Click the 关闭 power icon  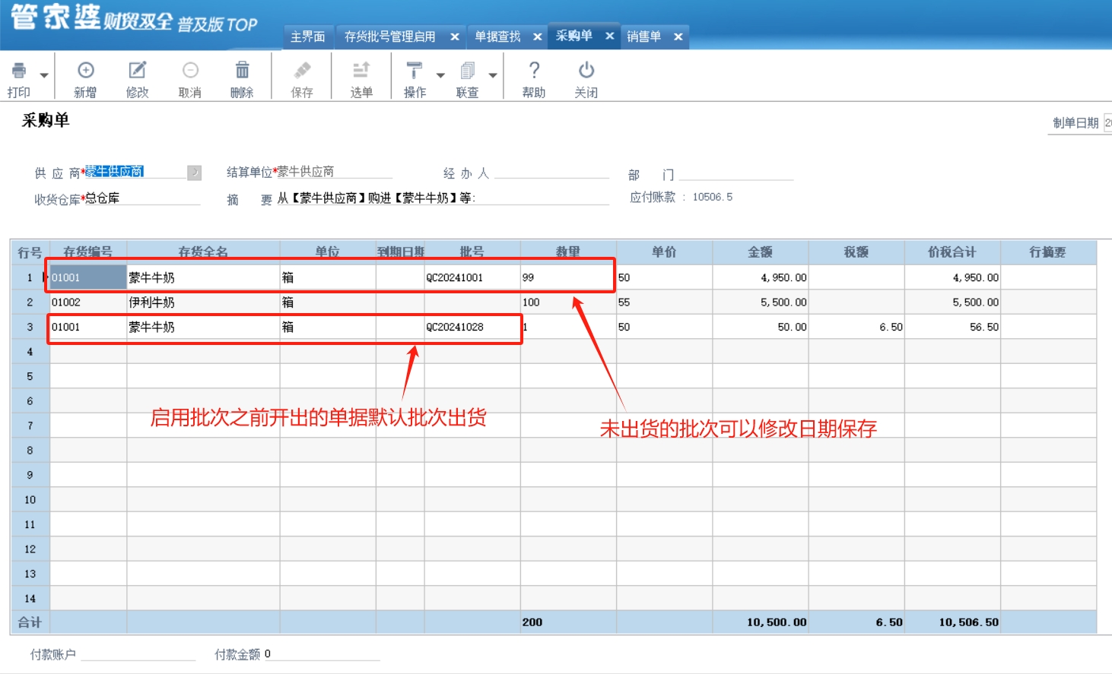coord(586,71)
